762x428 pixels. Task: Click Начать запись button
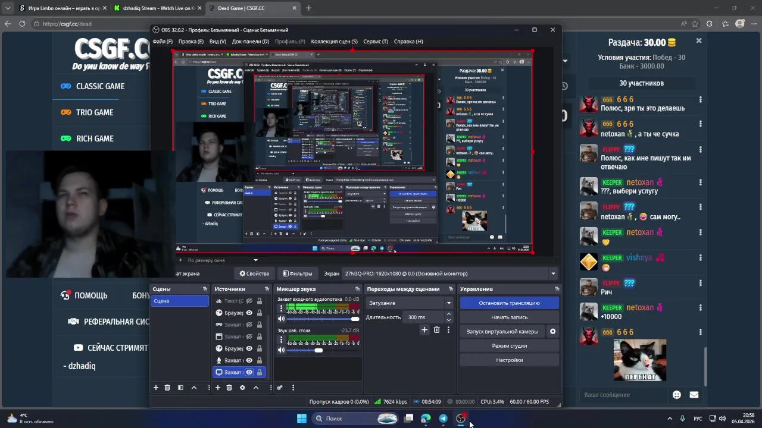509,317
